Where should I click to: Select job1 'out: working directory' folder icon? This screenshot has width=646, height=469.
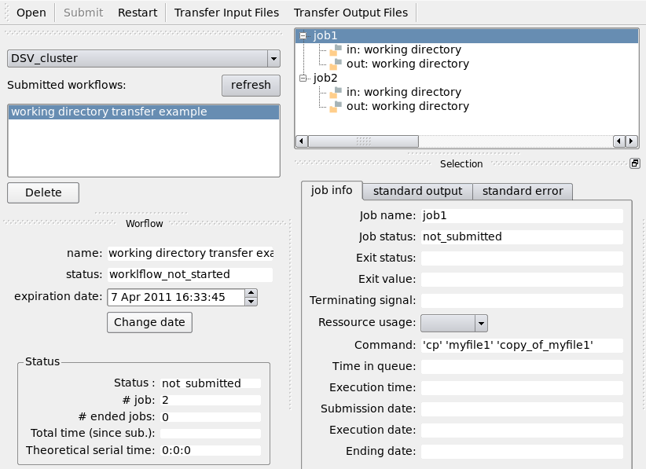point(336,64)
